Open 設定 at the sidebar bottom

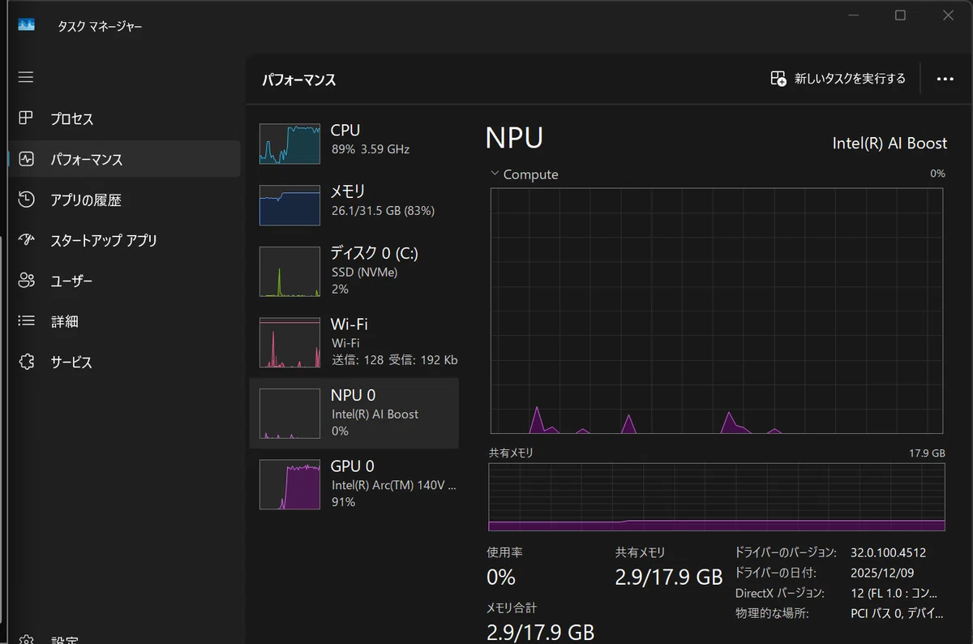coord(65,638)
